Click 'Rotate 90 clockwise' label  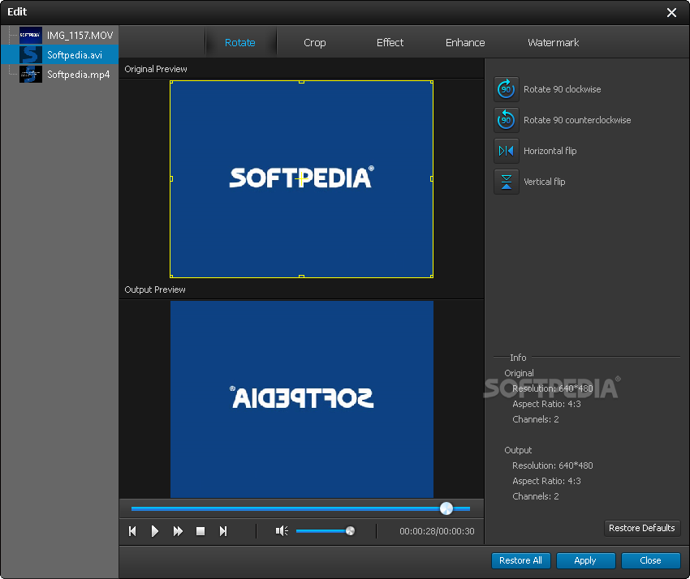click(x=562, y=89)
